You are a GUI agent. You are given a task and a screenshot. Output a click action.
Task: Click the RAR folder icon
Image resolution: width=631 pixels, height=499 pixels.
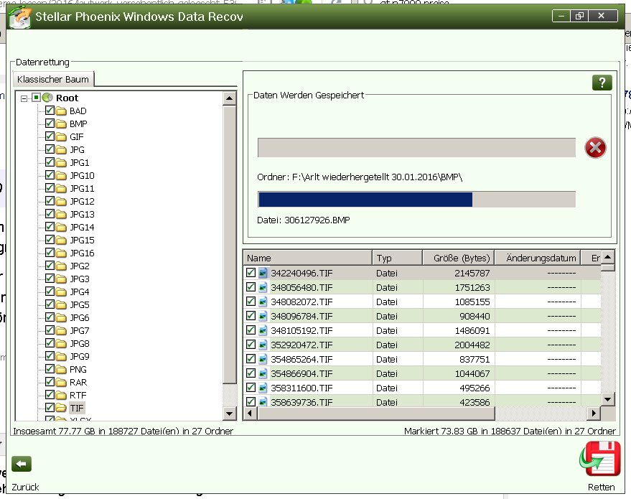click(x=61, y=382)
